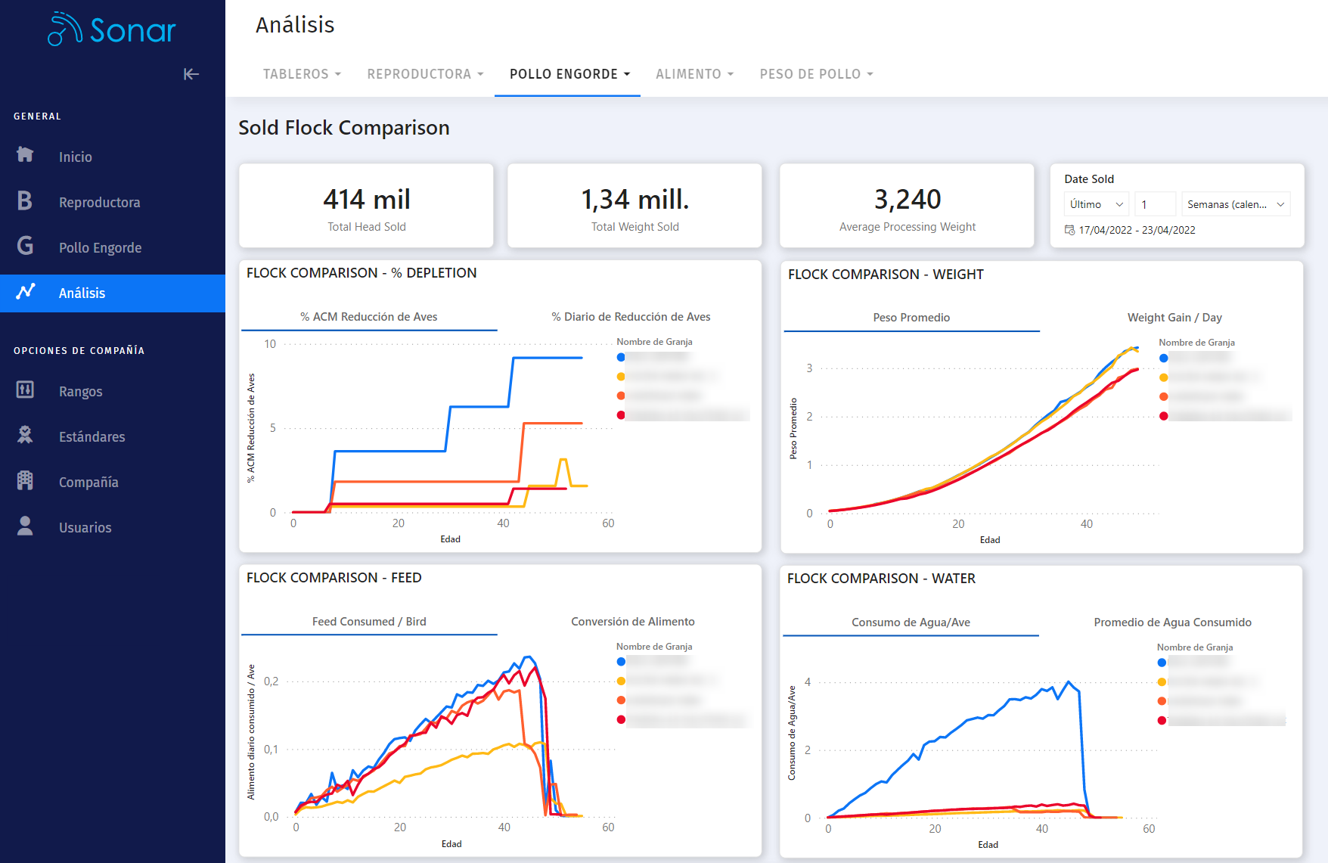Select the Feed Consumed / Bird tab
The width and height of the screenshot is (1328, 863).
pos(369,622)
